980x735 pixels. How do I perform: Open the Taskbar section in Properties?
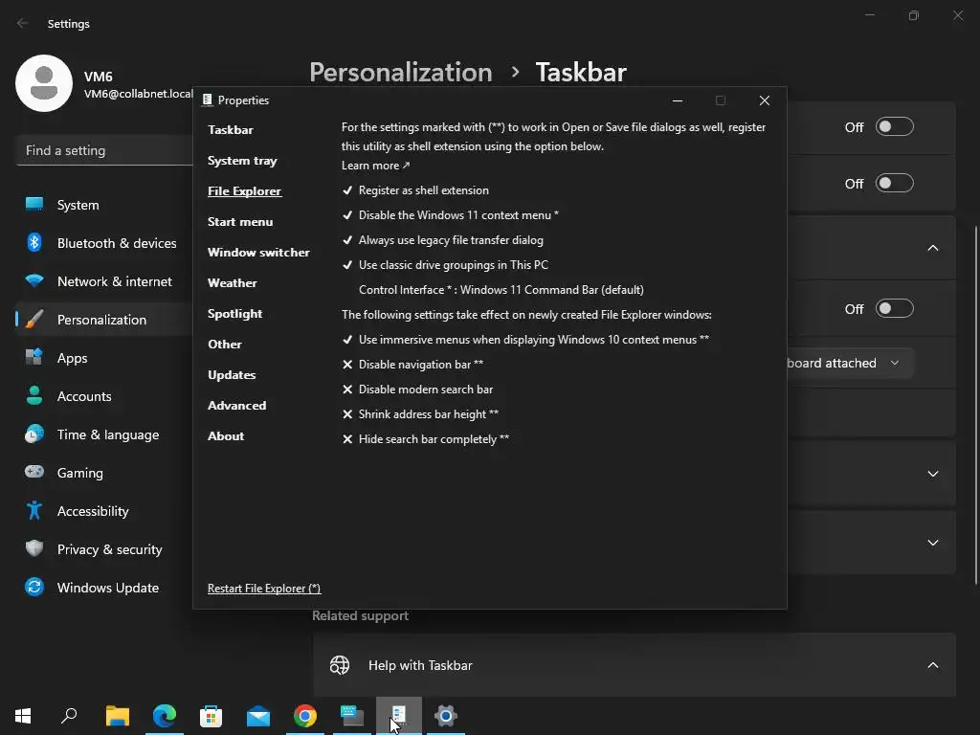pos(230,130)
